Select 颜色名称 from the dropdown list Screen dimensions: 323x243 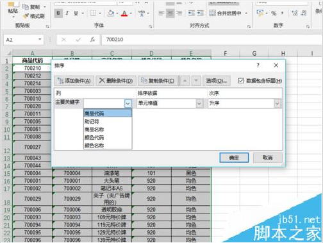(108, 146)
